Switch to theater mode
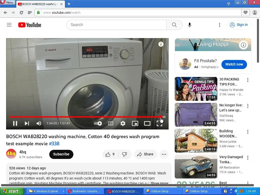 [147, 123]
